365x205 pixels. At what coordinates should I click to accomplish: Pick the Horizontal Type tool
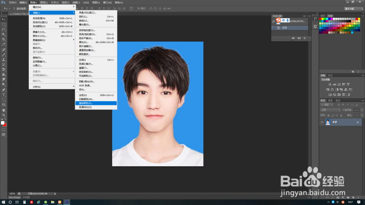pos(4,95)
